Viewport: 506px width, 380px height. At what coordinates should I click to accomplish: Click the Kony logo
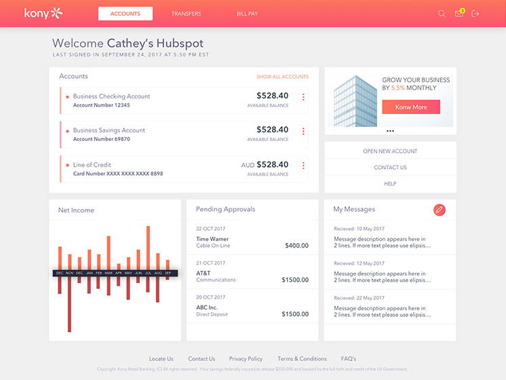[43, 14]
